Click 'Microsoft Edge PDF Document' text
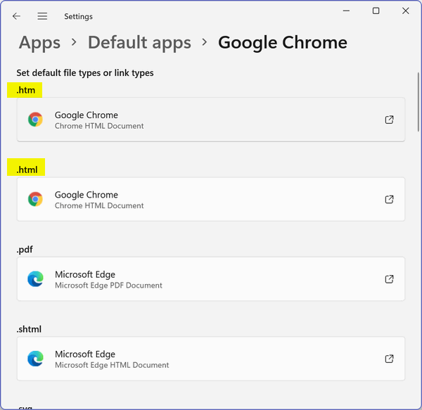 point(108,286)
